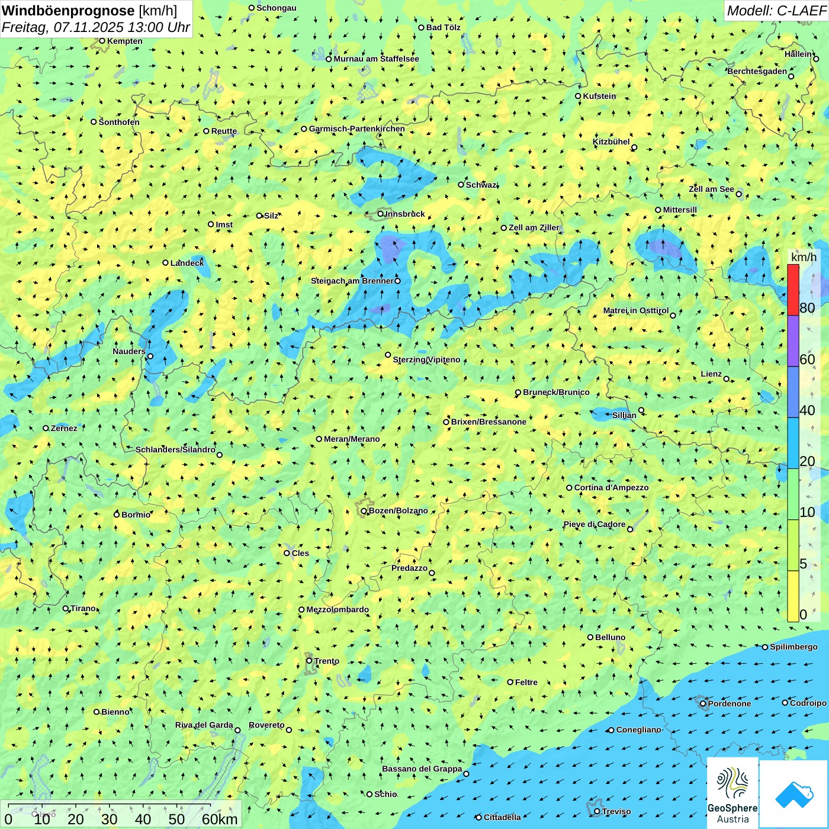This screenshot has width=829, height=829.
Task: Click the Landeck location marker
Action: 166,263
